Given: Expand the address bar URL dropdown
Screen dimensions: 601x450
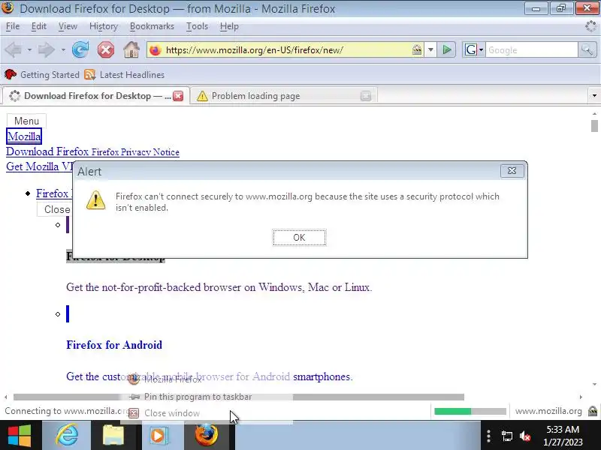Looking at the screenshot, I should 430,49.
